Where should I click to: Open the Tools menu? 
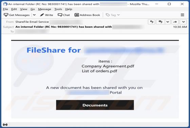[58, 9]
